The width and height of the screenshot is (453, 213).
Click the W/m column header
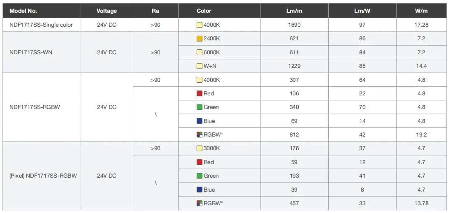421,11
